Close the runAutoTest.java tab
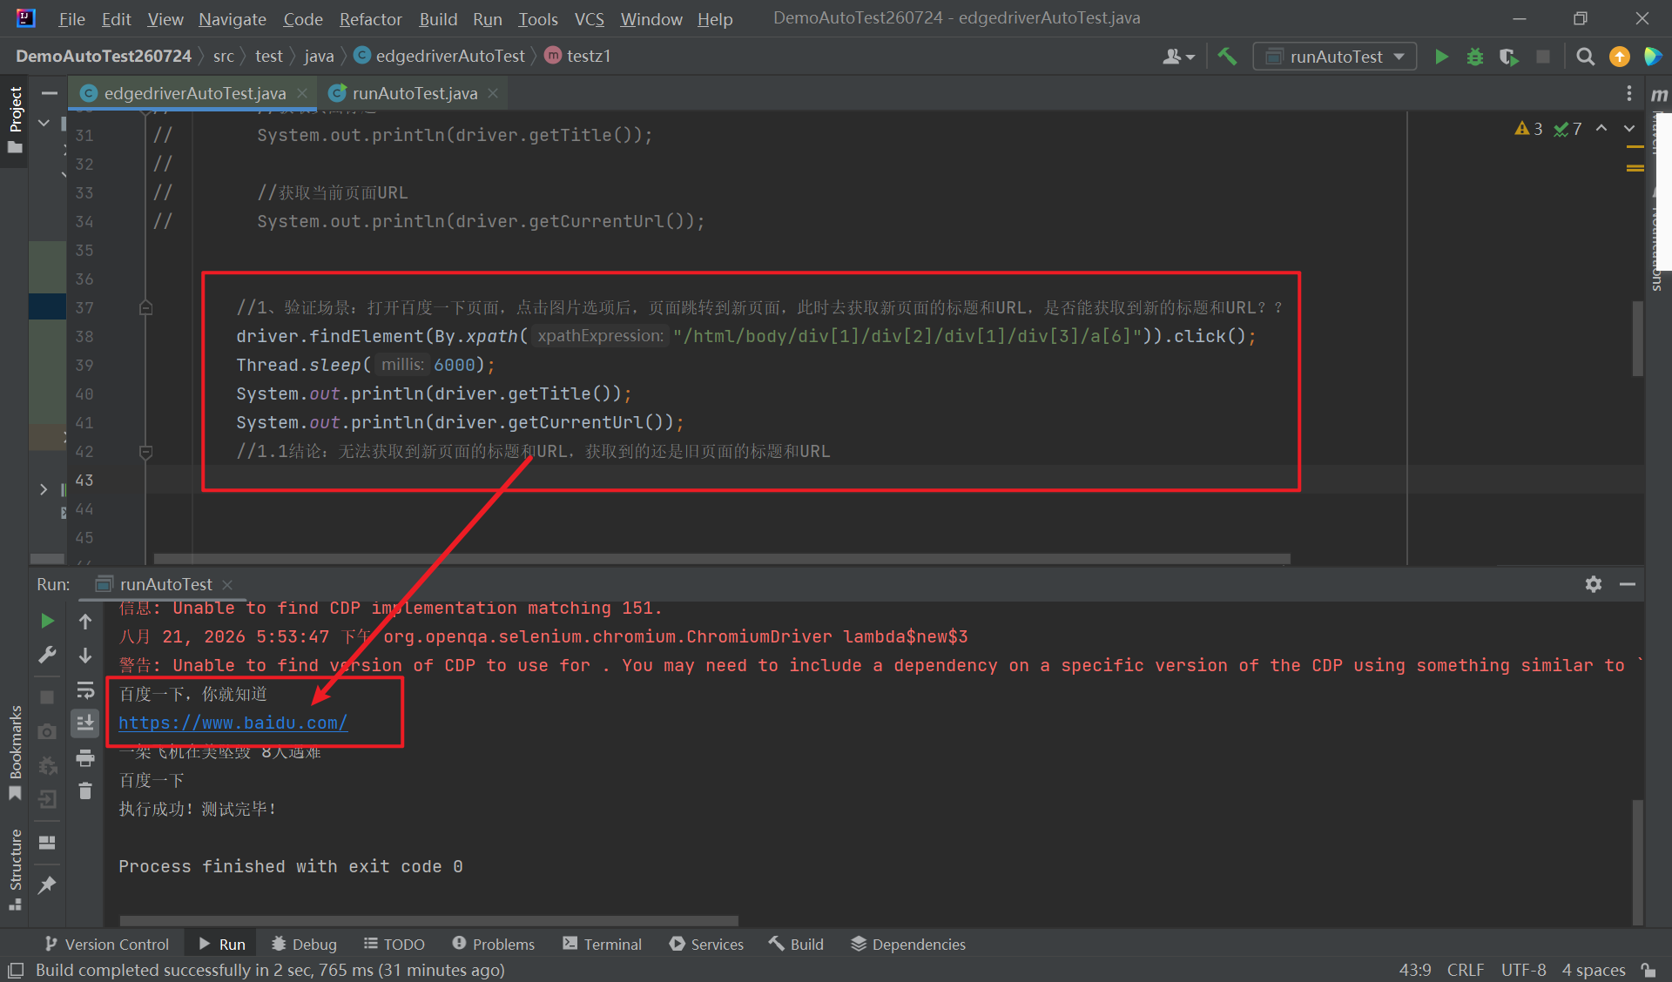 coord(493,93)
